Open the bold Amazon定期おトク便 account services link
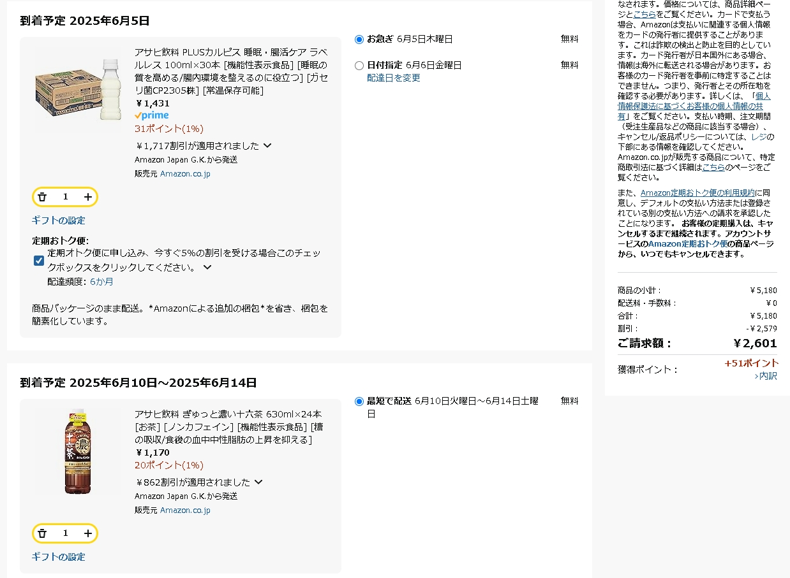This screenshot has width=790, height=578. pyautogui.click(x=688, y=243)
